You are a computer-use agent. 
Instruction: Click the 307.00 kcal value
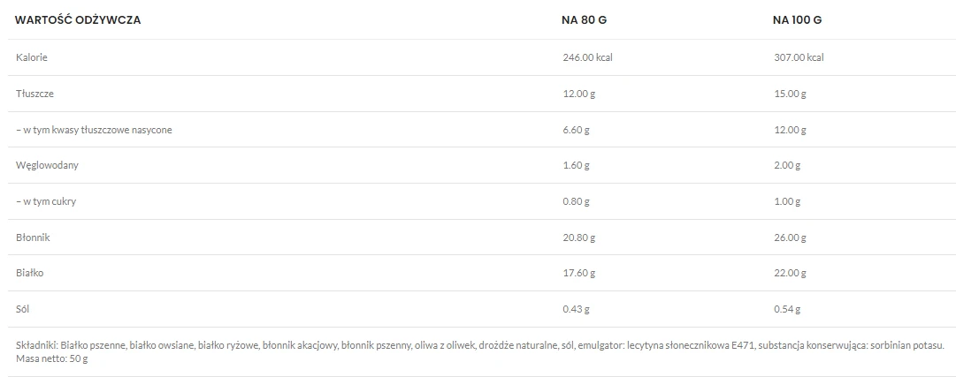click(x=799, y=57)
